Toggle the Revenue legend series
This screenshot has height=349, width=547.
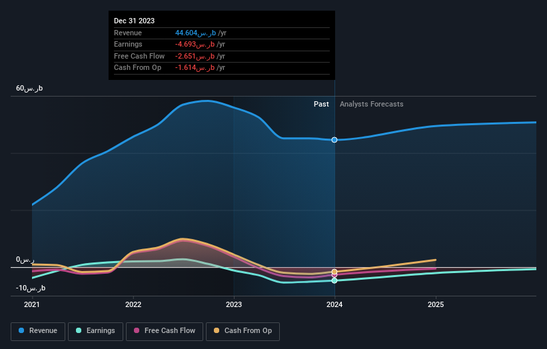point(38,331)
